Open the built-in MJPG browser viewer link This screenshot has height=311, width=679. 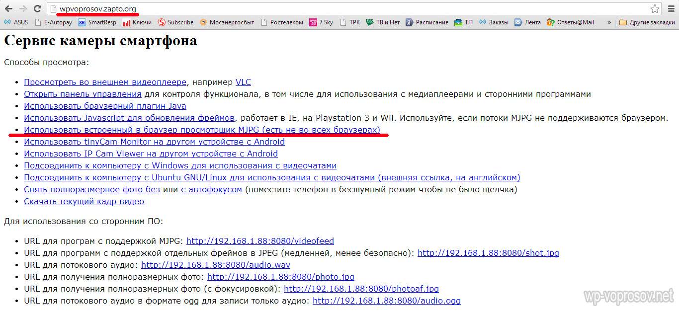202,130
